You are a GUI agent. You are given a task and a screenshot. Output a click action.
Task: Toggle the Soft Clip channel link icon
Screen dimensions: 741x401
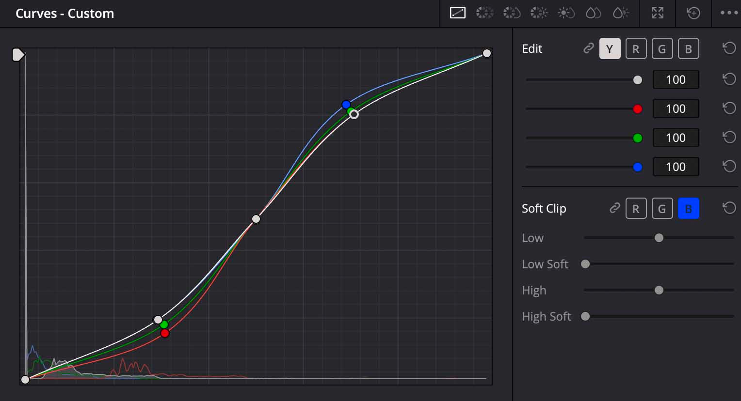(614, 208)
